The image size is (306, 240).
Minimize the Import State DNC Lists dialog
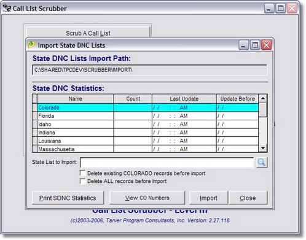tap(243, 45)
